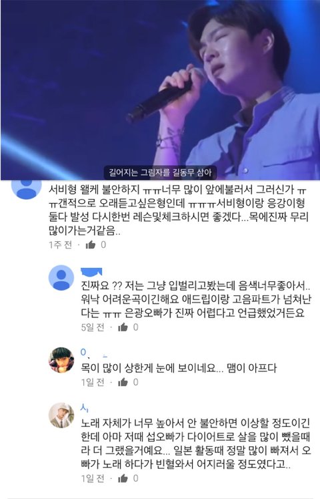The height and width of the screenshot is (499, 320).
Task: Open the top commenter's default avatar
Action: (x=27, y=188)
